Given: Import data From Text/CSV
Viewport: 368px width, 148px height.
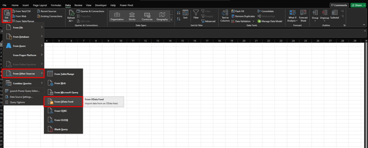Looking at the screenshot, I should tap(21, 11).
